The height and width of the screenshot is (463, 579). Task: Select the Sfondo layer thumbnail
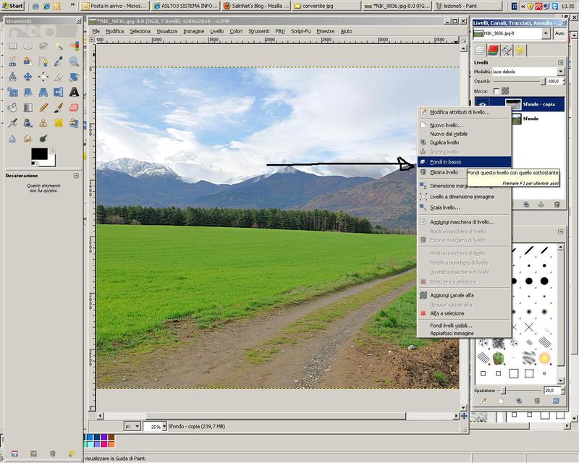[512, 118]
